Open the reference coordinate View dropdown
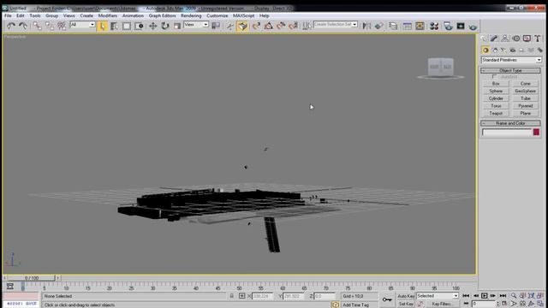The image size is (548, 308). pos(196,25)
